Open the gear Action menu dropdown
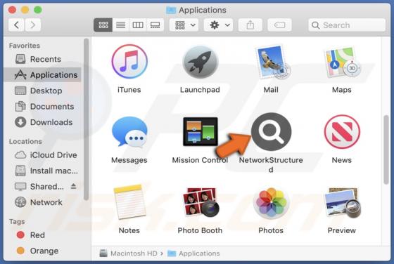Viewport: 394px width, 264px height. coord(218,25)
